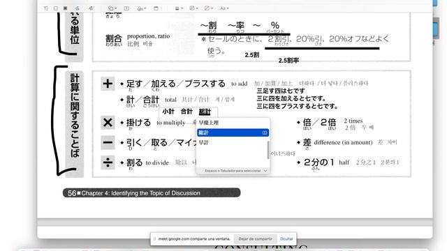
Task: Click the '三に四を加えると七です。' annotation line
Action: pos(291,98)
